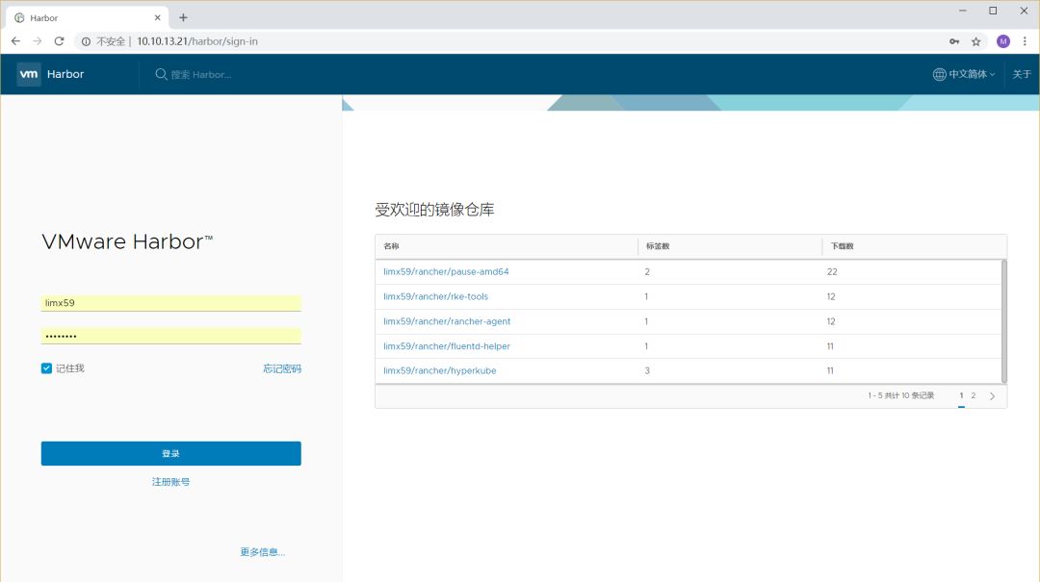This screenshot has height=582, width=1040.
Task: Open limx59/rancher/pause-amd64 repository
Action: pos(446,272)
